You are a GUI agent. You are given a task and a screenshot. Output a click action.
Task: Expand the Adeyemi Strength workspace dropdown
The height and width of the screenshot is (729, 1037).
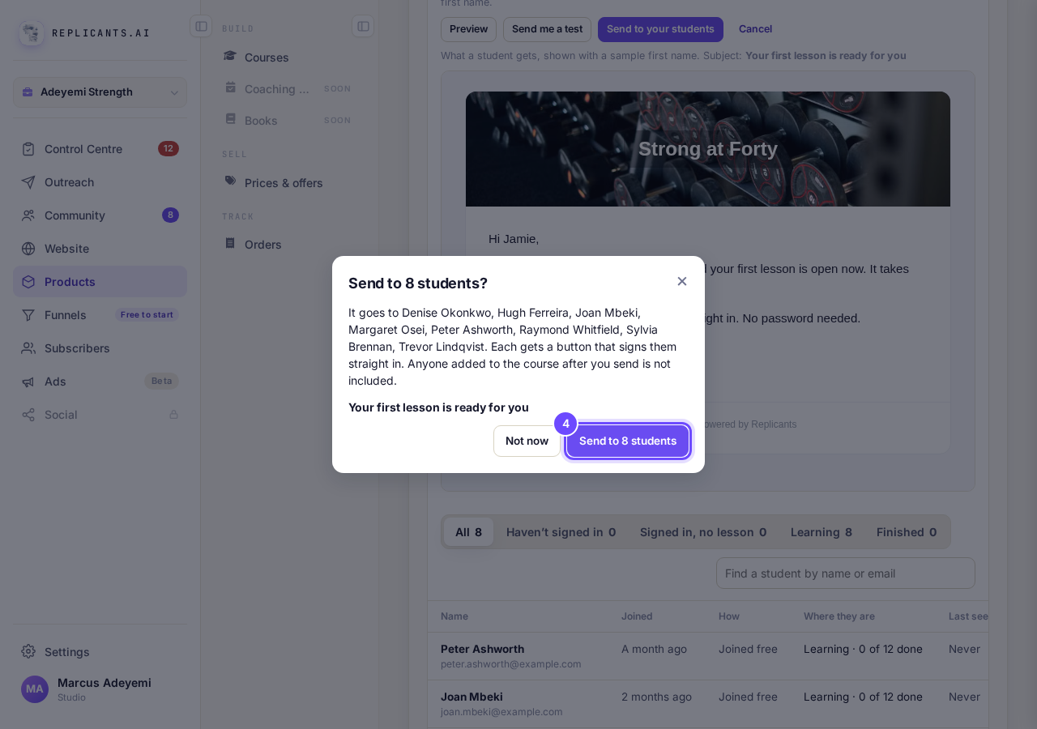click(100, 92)
